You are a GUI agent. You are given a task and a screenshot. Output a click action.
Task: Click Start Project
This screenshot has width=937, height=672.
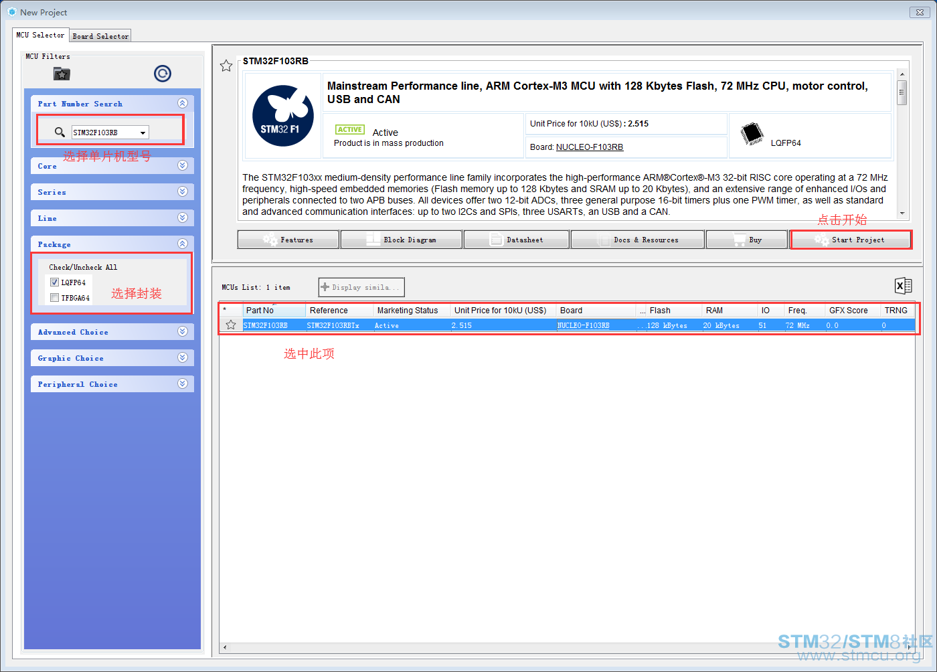pos(851,240)
